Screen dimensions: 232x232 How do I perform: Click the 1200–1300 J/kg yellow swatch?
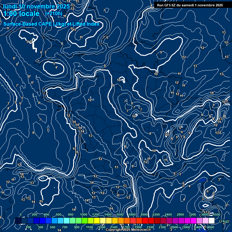tap(97, 221)
